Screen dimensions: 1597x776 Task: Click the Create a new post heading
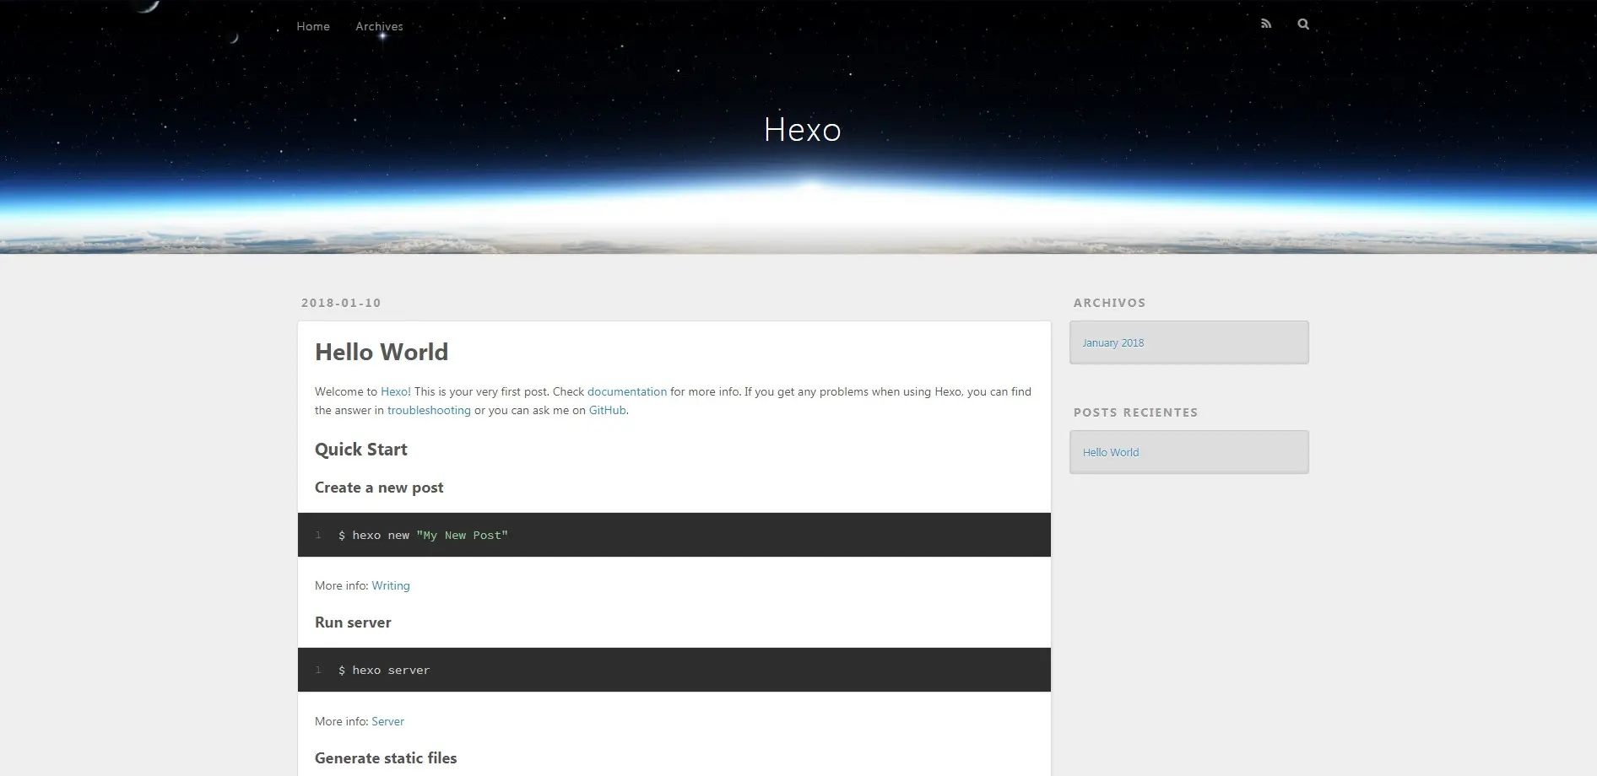(379, 488)
